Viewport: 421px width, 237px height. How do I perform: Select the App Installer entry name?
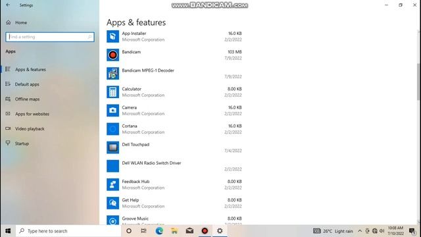(x=134, y=34)
